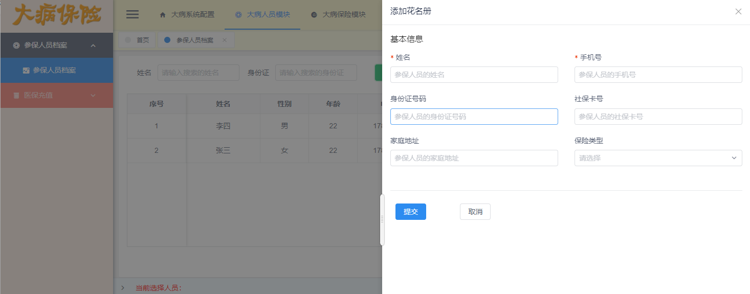The image size is (750, 294).
Task: Click the 大病保险 logo
Action: (57, 15)
